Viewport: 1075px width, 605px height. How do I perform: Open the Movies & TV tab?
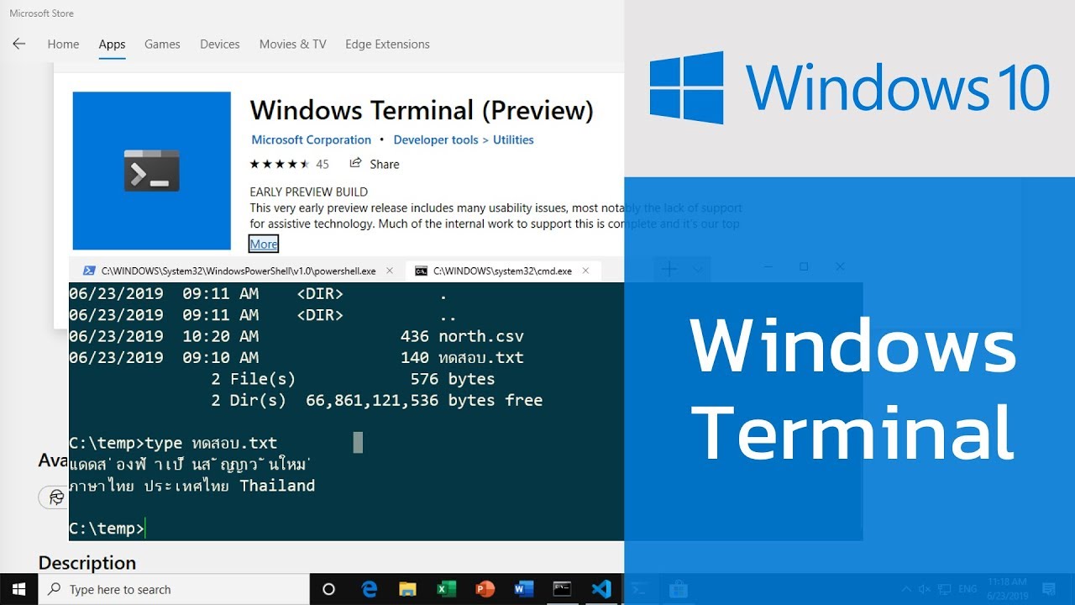(292, 44)
